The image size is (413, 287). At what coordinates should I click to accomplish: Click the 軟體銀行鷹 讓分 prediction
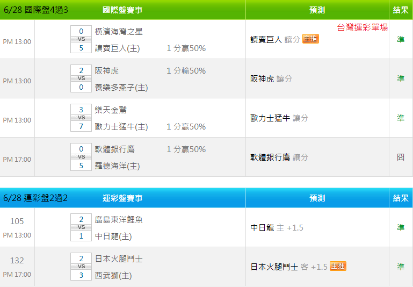tap(279, 157)
